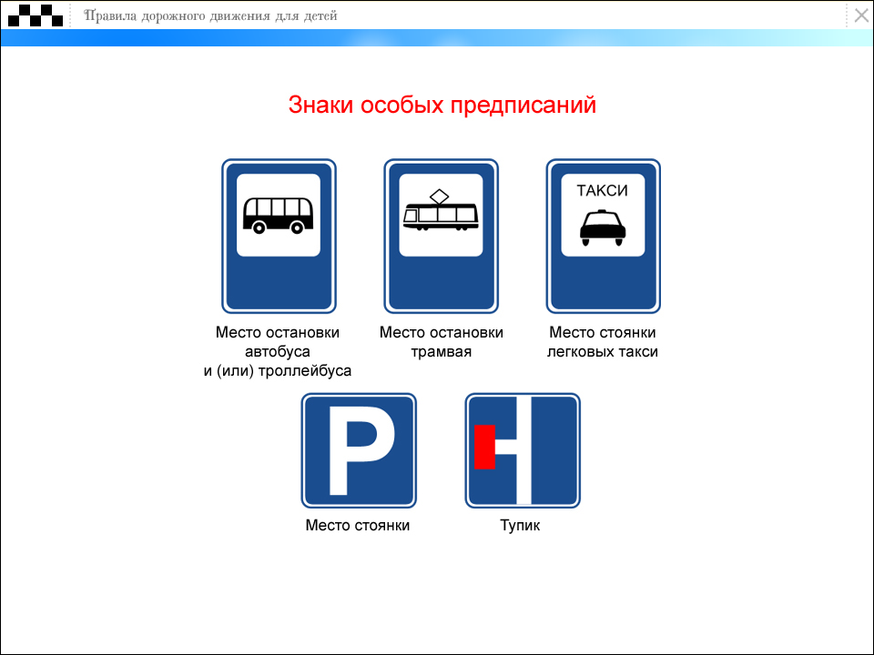Click the bus and trolleybus stop caption
Viewport: 874px width, 655px height.
tap(278, 351)
